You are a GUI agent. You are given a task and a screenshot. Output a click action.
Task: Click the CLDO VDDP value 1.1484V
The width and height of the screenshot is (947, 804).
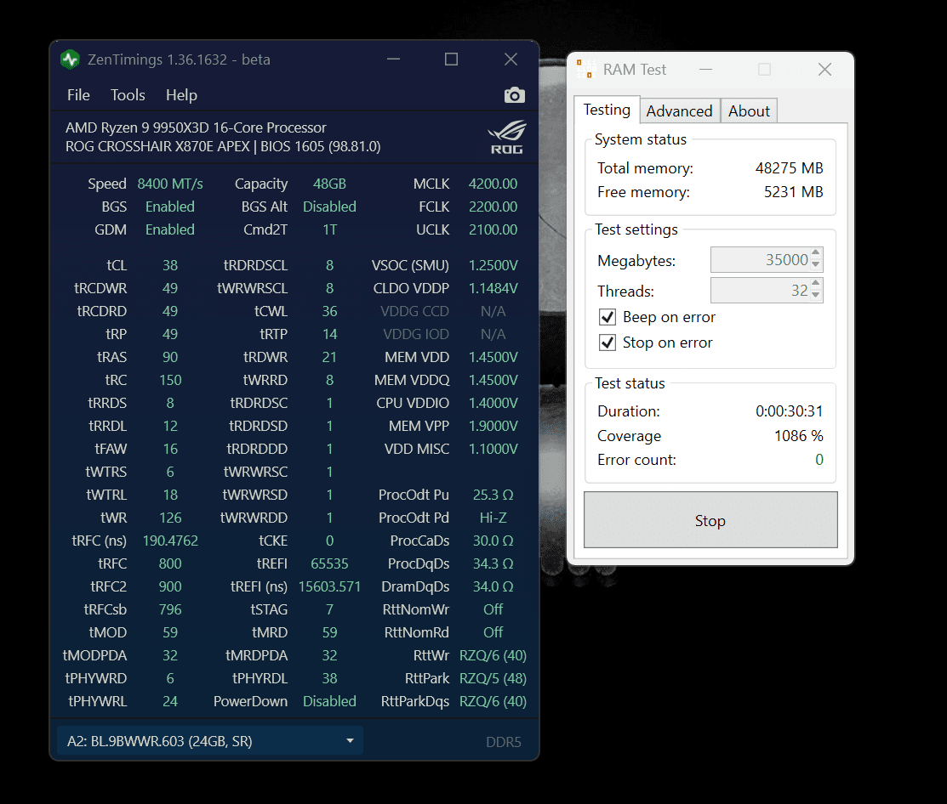(493, 288)
